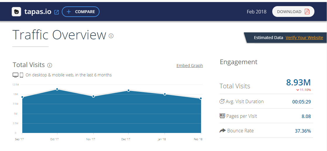This screenshot has height=151, width=327.
Task: Click the Bounce Rate arrow icon
Action: point(222,131)
